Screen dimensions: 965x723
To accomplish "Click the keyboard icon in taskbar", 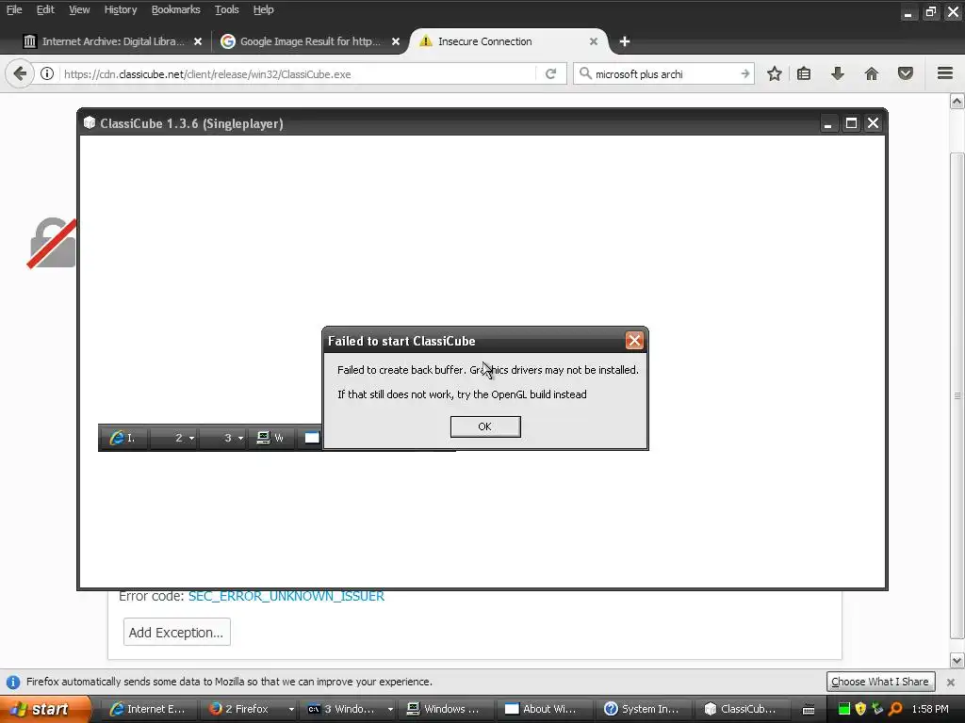I will coord(809,710).
